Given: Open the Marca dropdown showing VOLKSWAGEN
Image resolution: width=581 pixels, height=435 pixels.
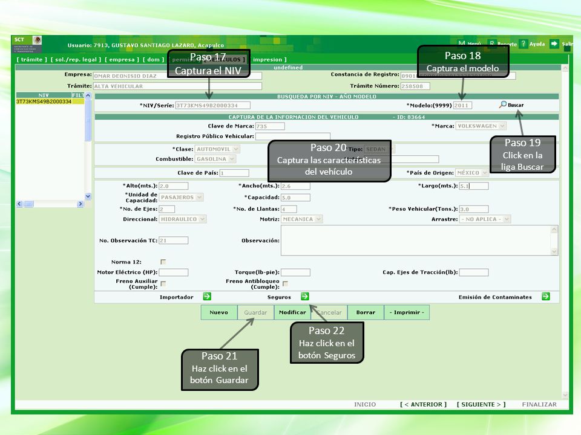Looking at the screenshot, I should click(x=481, y=126).
